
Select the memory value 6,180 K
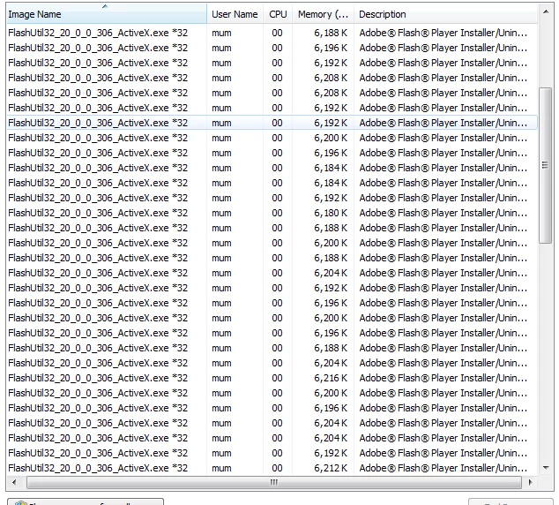click(331, 213)
